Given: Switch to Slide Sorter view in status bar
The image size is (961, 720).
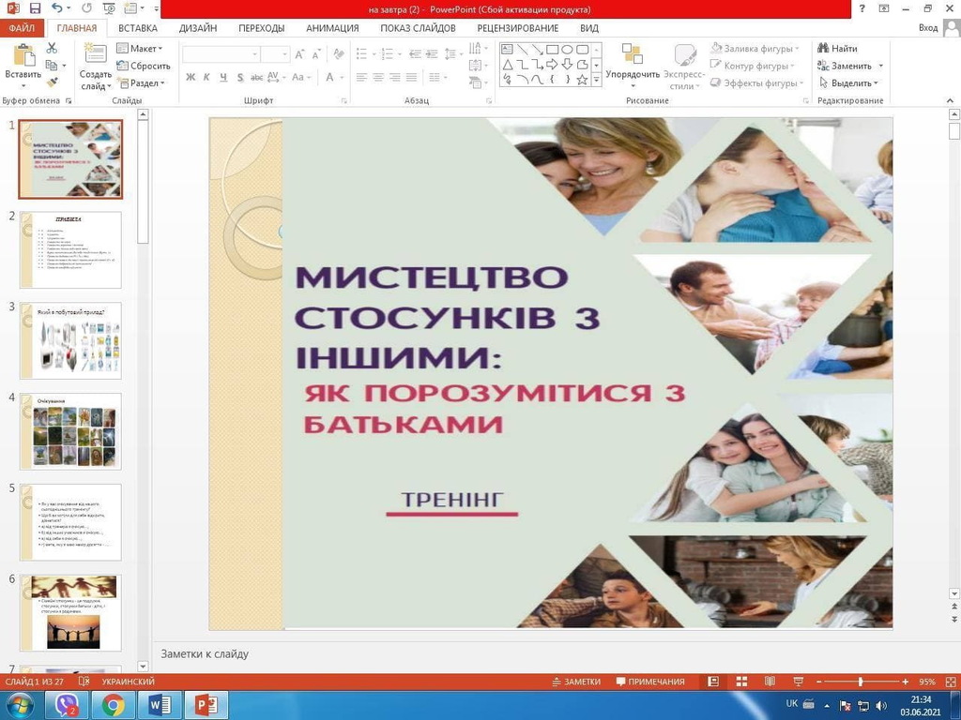Looking at the screenshot, I should 741,682.
